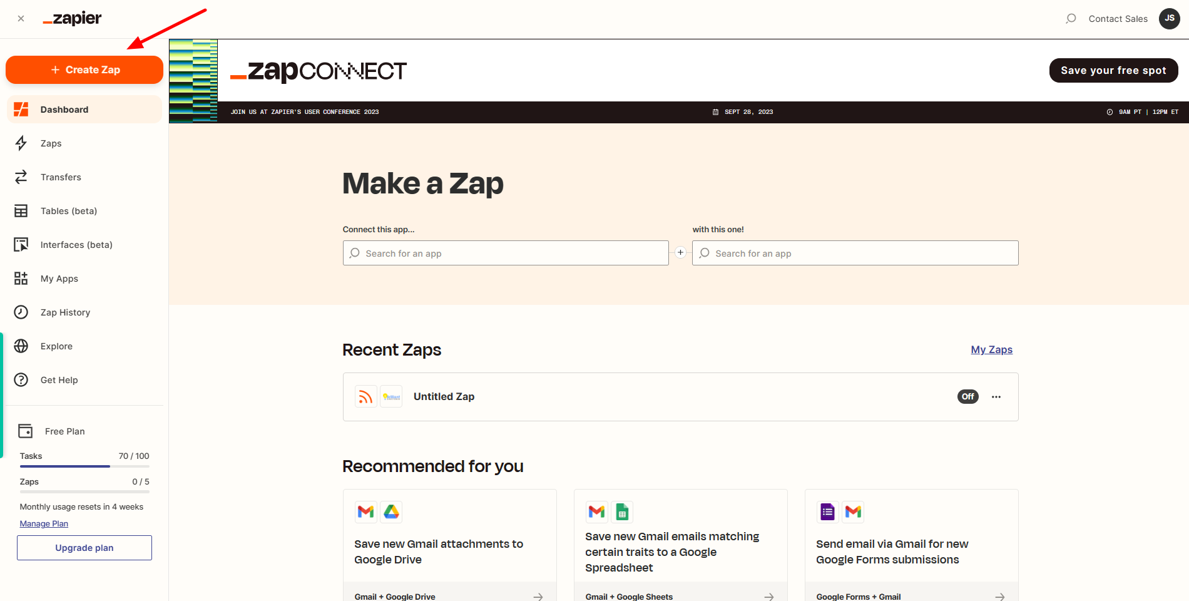Open the Untitled Zap row
The height and width of the screenshot is (601, 1189).
pyautogui.click(x=681, y=397)
